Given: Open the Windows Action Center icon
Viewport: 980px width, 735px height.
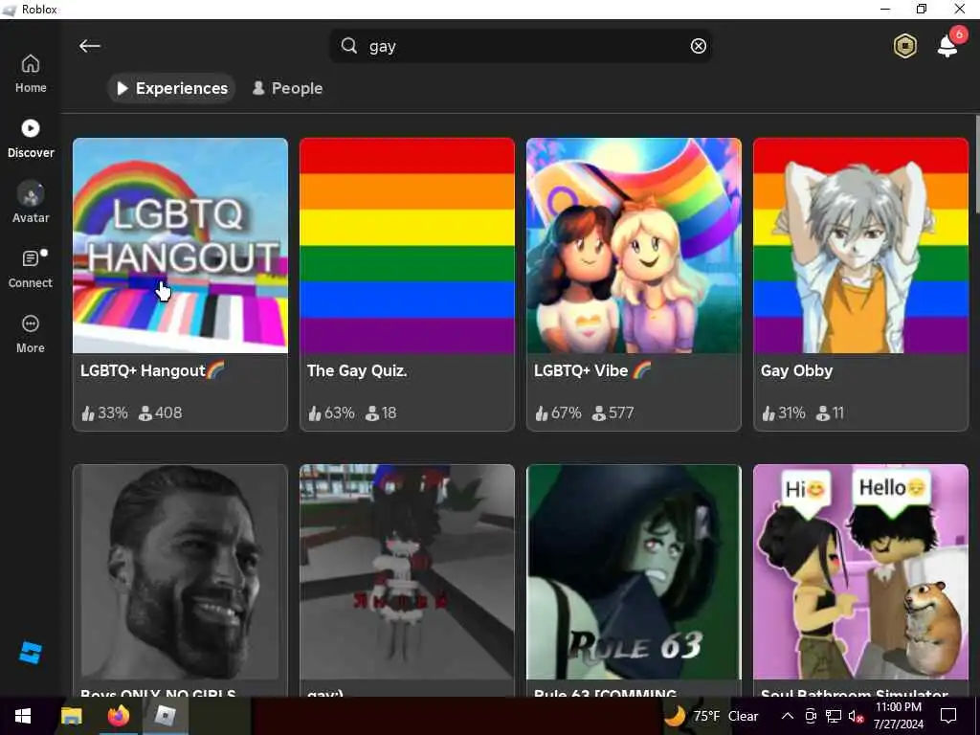Looking at the screenshot, I should pos(948,716).
